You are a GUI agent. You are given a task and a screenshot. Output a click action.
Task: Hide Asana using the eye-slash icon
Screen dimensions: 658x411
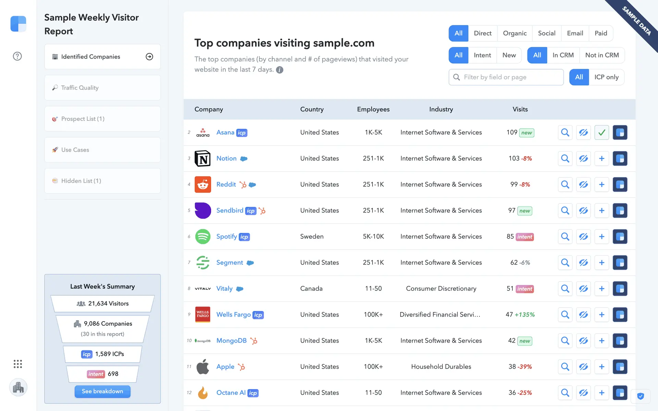point(583,133)
